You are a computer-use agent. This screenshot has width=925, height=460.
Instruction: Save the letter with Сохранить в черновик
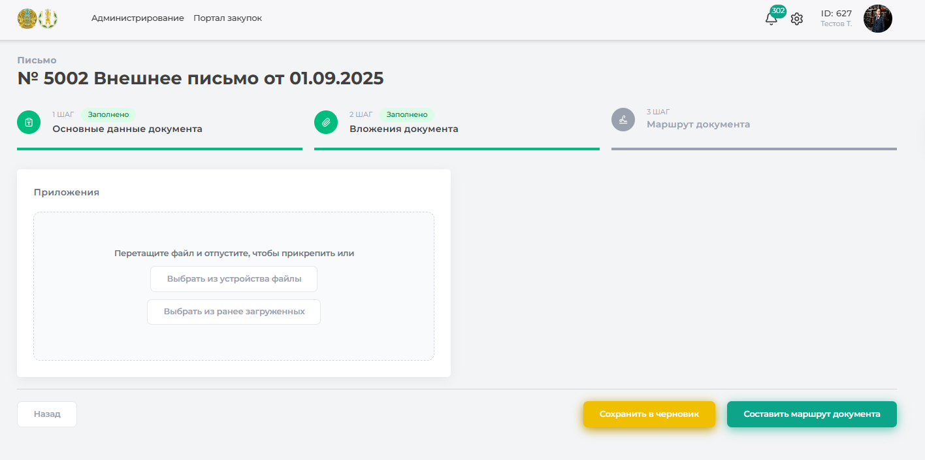[x=649, y=414]
